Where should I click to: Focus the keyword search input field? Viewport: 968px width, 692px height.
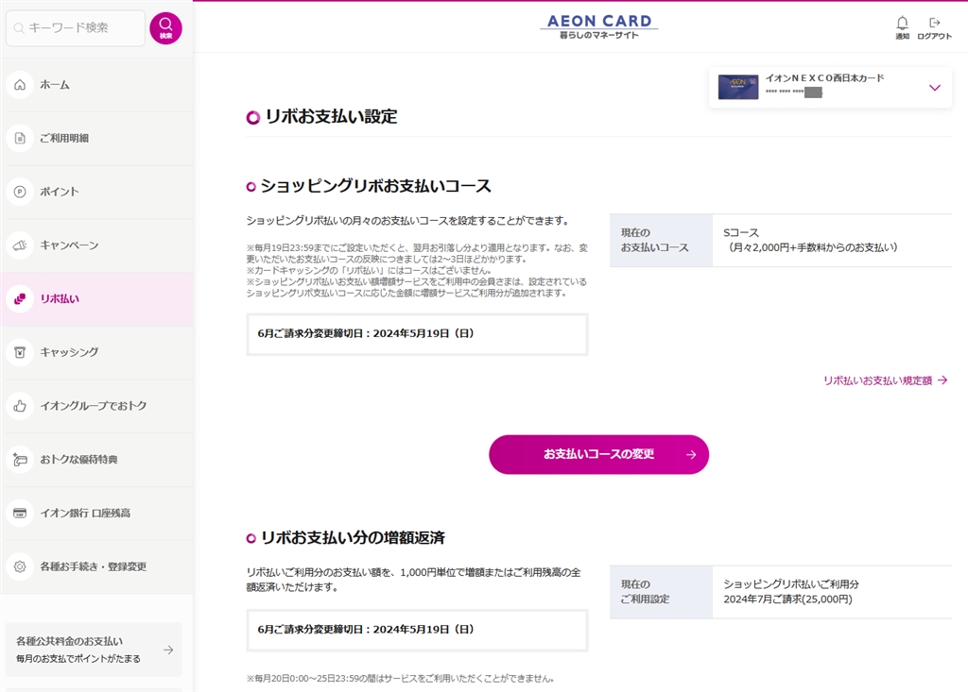(76, 27)
